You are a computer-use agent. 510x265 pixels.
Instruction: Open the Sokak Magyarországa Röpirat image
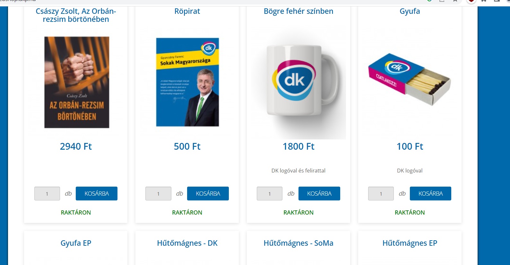187,82
